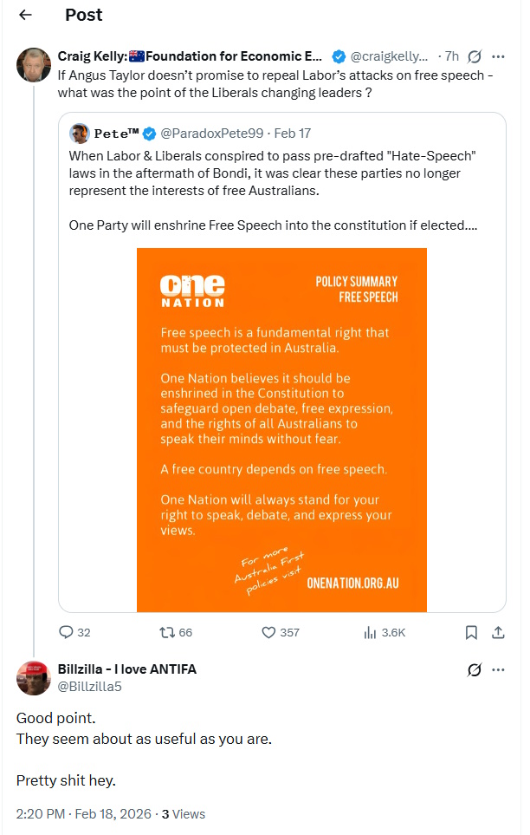The height and width of the screenshot is (835, 530).
Task: Open more options on Craig Kelly's post
Action: coord(498,56)
